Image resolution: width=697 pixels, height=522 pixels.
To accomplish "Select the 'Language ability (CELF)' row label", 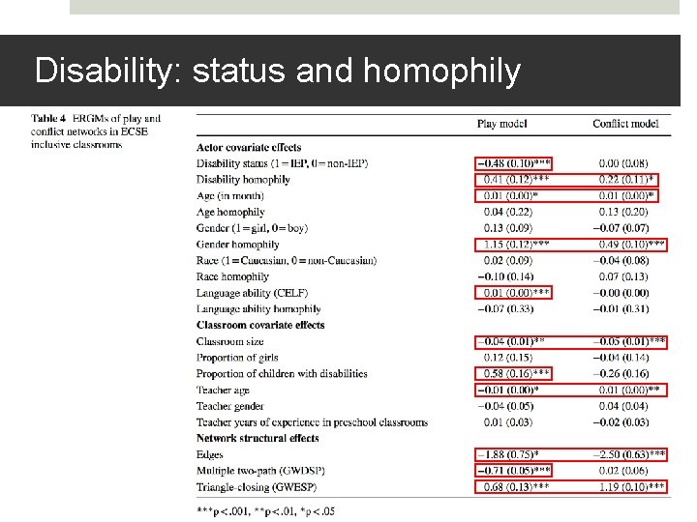I will point(252,293).
